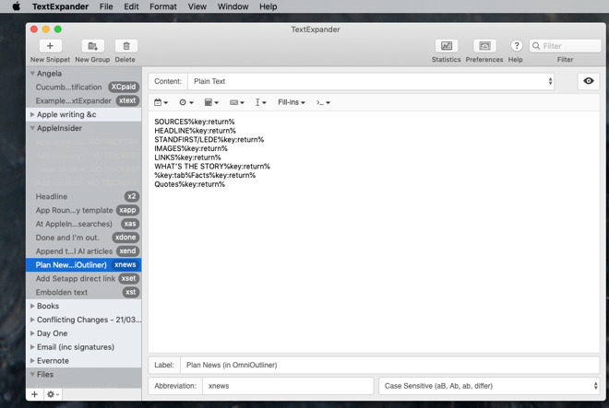Open the Fill-ins dropdown menu
The image size is (609, 408).
[x=292, y=102]
